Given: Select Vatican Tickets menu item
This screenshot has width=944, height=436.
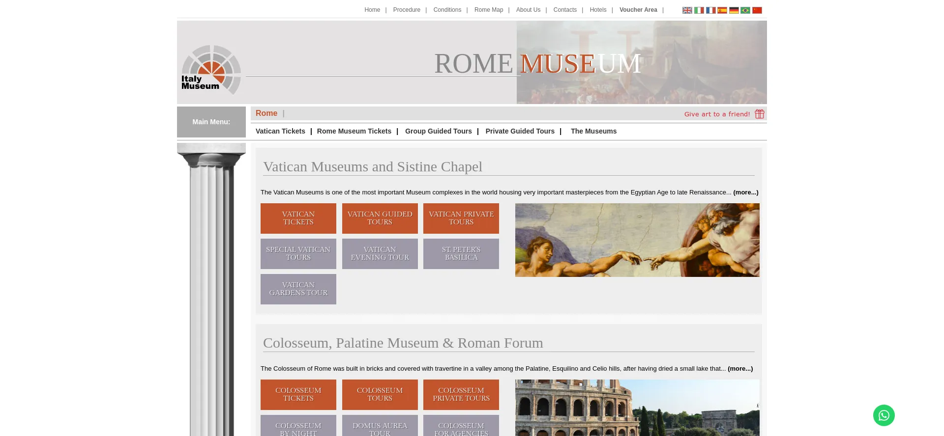Looking at the screenshot, I should click(x=280, y=131).
